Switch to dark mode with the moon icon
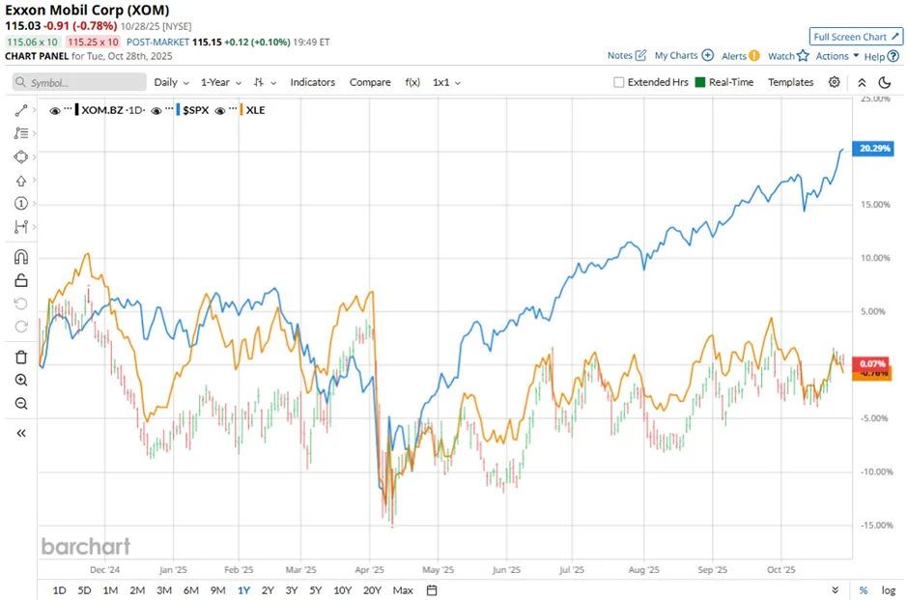908x600 pixels. point(886,82)
